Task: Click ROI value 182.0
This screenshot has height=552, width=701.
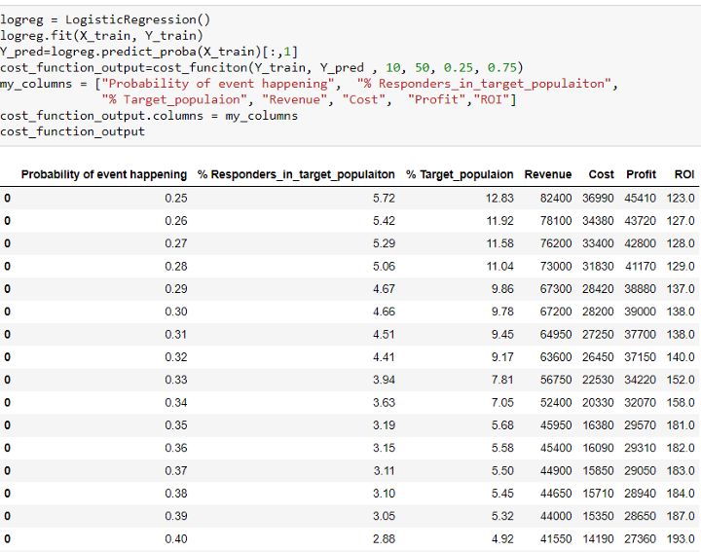Action: [681, 448]
